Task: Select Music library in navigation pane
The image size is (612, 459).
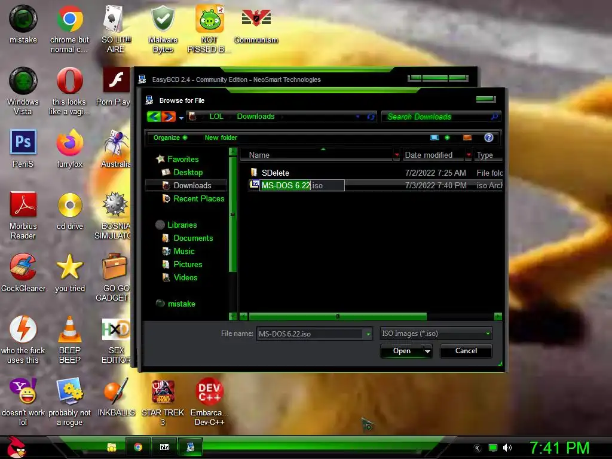Action: [184, 251]
